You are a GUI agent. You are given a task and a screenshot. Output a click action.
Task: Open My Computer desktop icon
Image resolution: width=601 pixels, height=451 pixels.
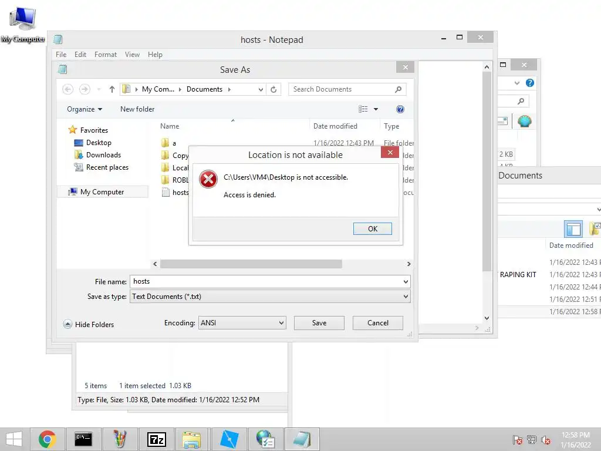[23, 23]
